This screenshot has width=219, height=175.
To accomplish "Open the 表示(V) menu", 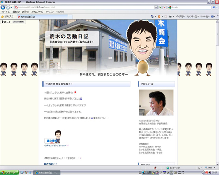I will [x=25, y=12].
